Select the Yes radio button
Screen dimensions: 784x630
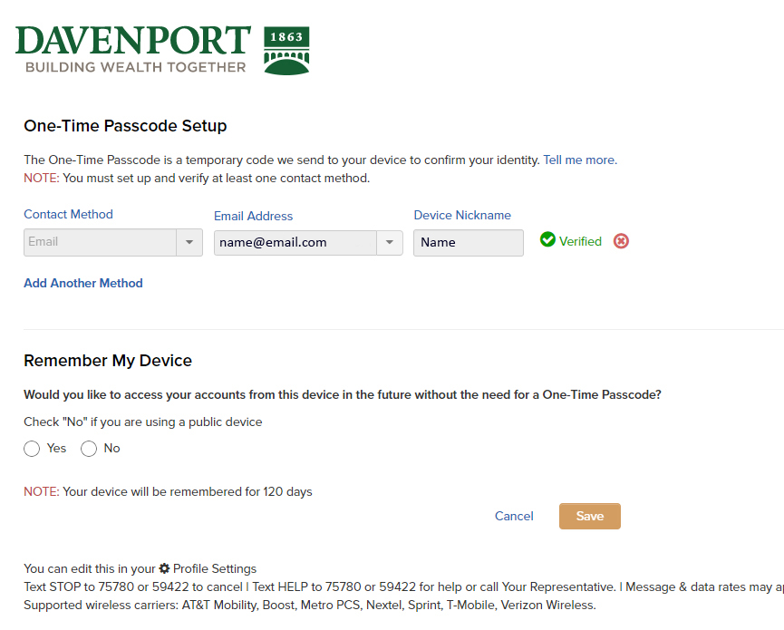(x=32, y=449)
